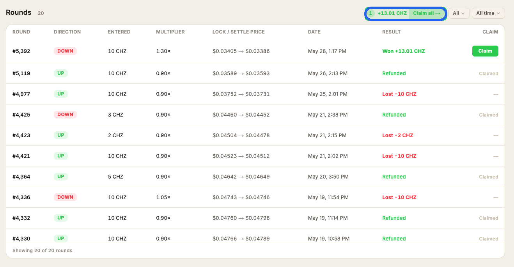Click the RESULT column header
Image resolution: width=514 pixels, height=267 pixels.
[x=392, y=32]
